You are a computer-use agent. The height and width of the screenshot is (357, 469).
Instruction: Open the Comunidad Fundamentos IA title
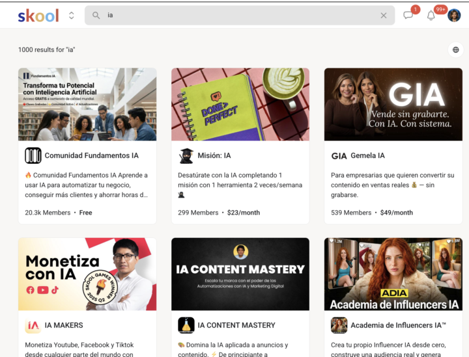tap(92, 155)
